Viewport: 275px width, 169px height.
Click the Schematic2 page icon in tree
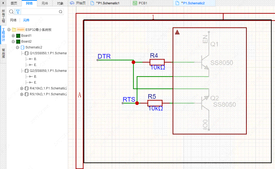click(x=23, y=47)
